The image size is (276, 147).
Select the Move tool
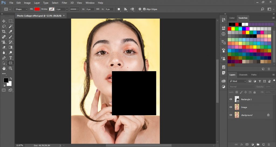[4, 21]
